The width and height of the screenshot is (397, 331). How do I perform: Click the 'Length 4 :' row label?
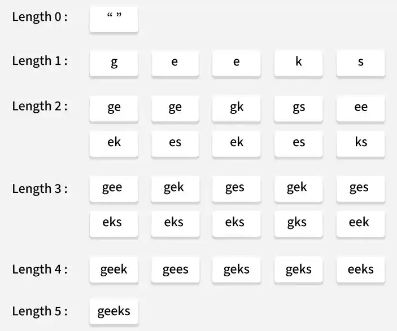(40, 269)
